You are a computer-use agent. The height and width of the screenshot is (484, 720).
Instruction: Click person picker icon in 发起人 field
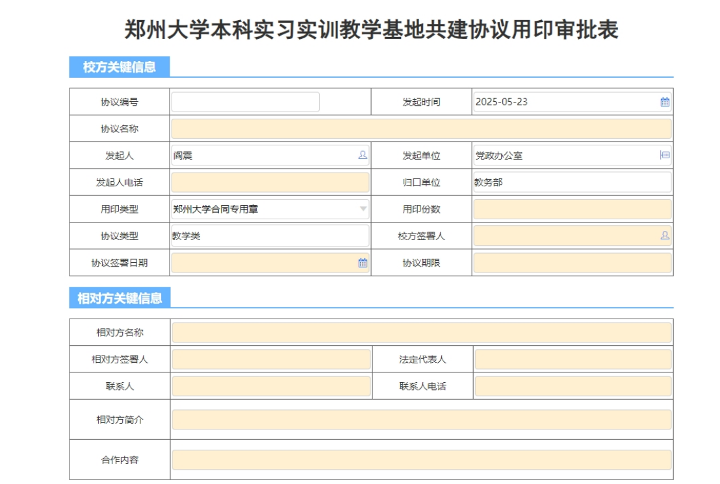coord(363,155)
